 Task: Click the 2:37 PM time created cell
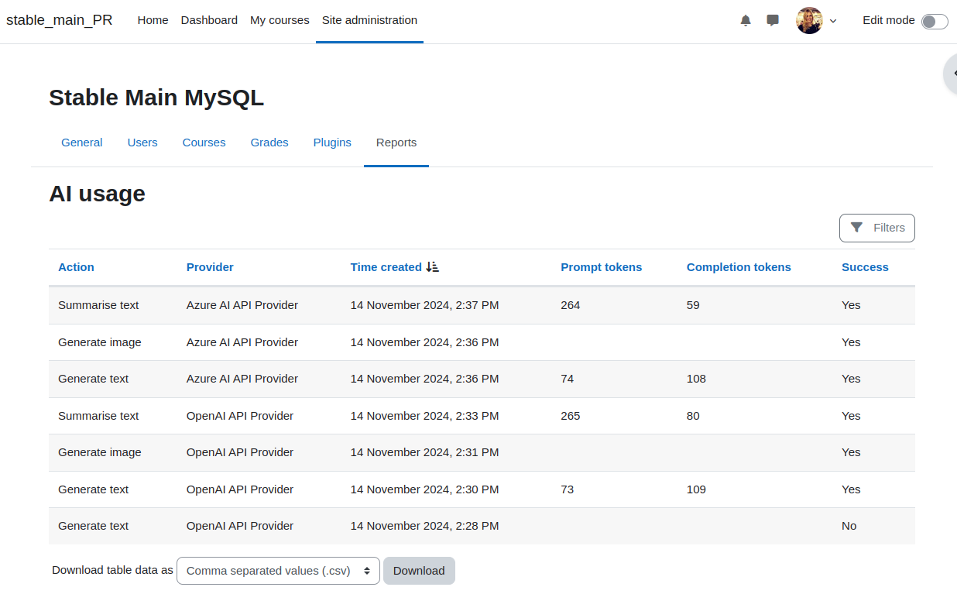(424, 305)
